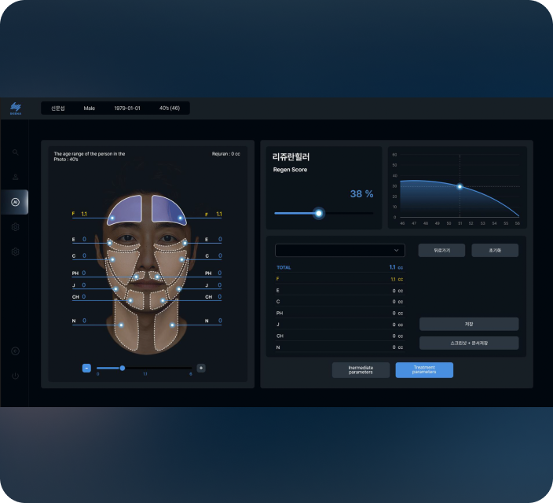Screen dimensions: 553x503
Task: Open the search magnifier in sidebar
Action: click(x=16, y=152)
